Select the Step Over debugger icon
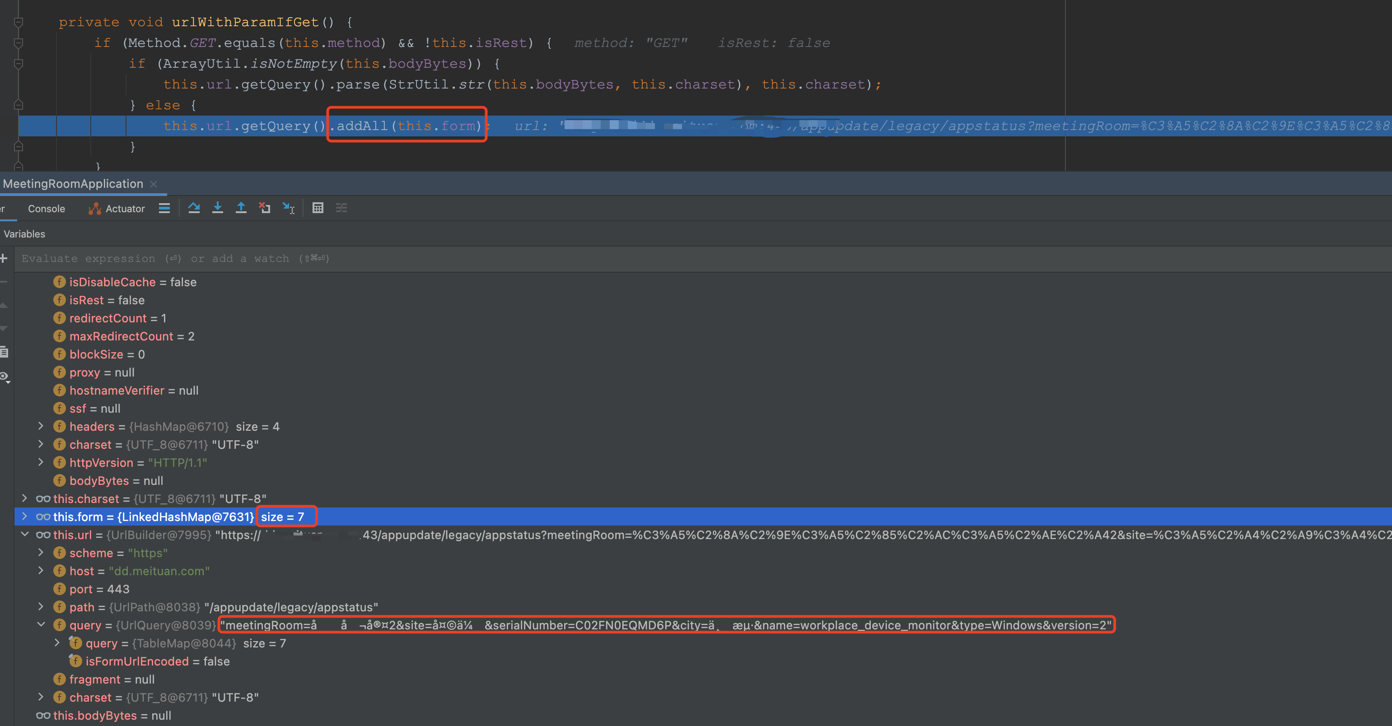The height and width of the screenshot is (726, 1392). (195, 208)
